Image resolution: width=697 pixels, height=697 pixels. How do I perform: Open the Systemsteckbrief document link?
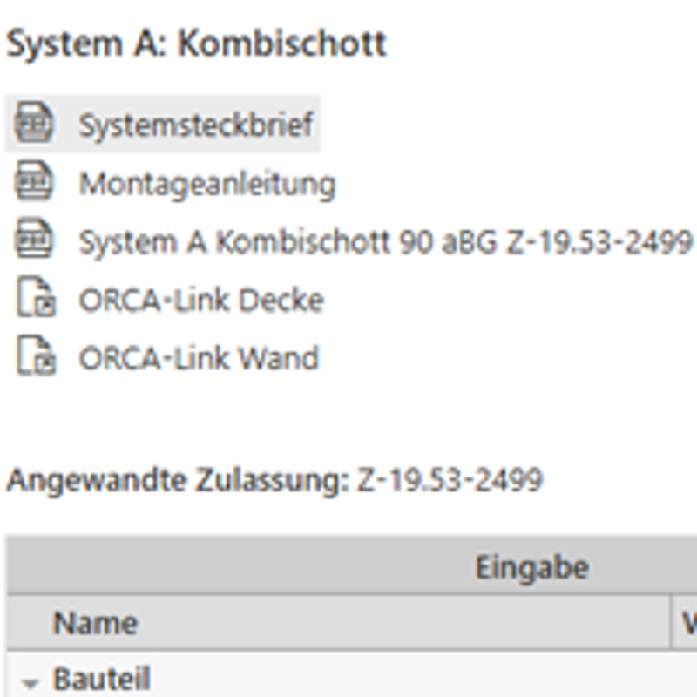(x=196, y=125)
